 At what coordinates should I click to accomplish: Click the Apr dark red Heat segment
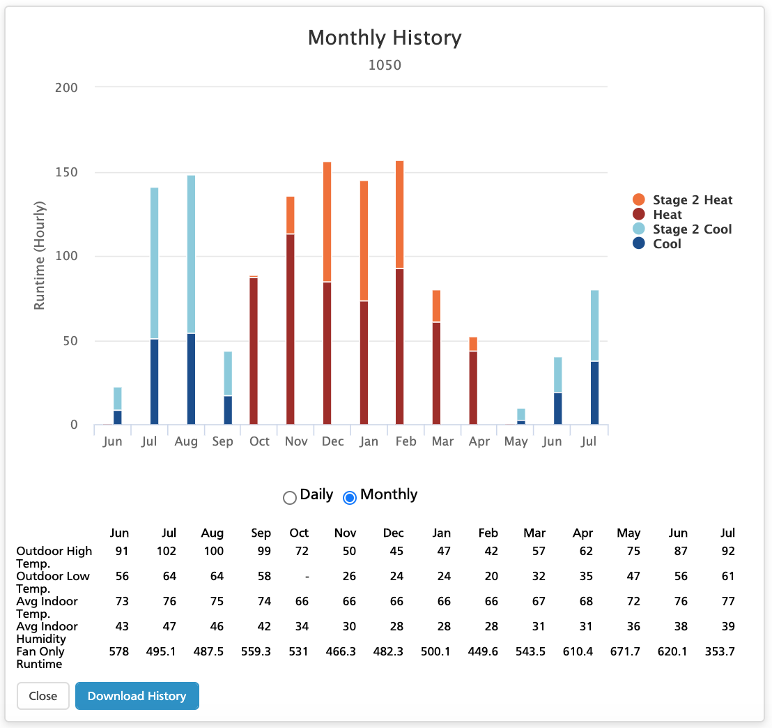point(473,388)
